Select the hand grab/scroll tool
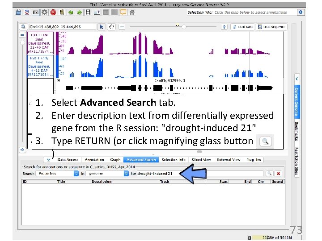 (x=111, y=27)
